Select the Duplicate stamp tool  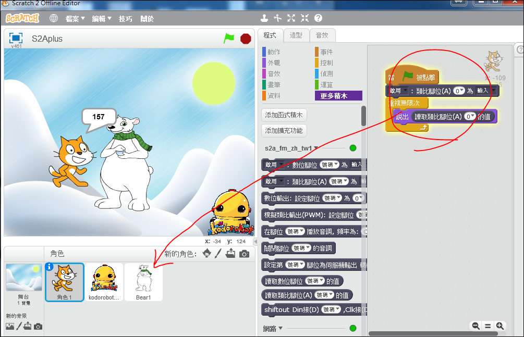[264, 18]
